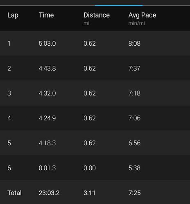Select the Distance column header

(97, 15)
